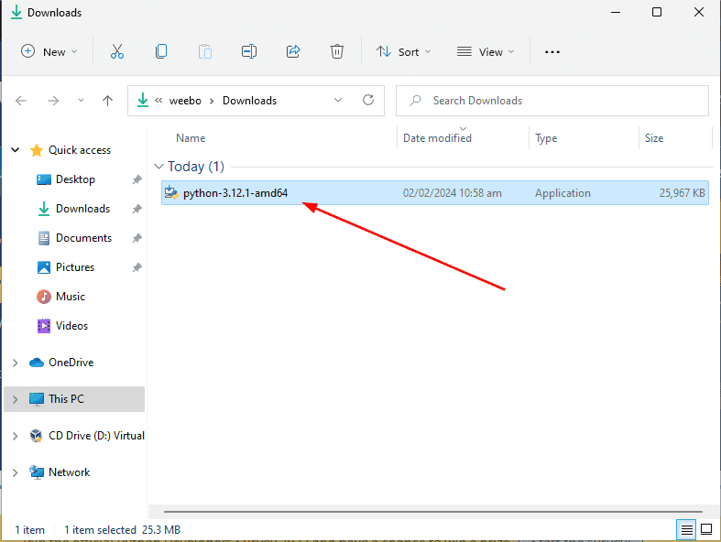This screenshot has height=542, width=721.
Task: Open the View options dropdown
Action: point(486,52)
